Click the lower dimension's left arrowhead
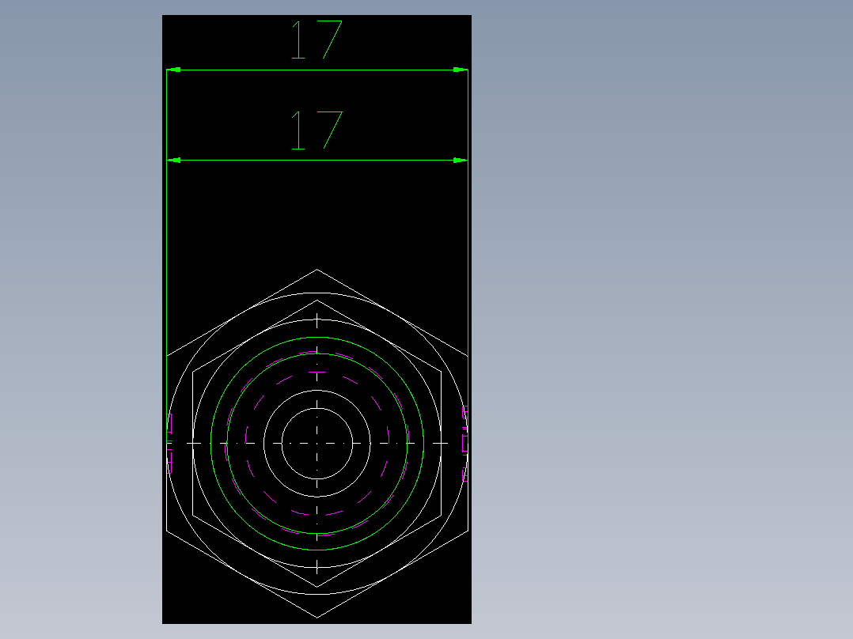This screenshot has width=853, height=639. pyautogui.click(x=176, y=161)
